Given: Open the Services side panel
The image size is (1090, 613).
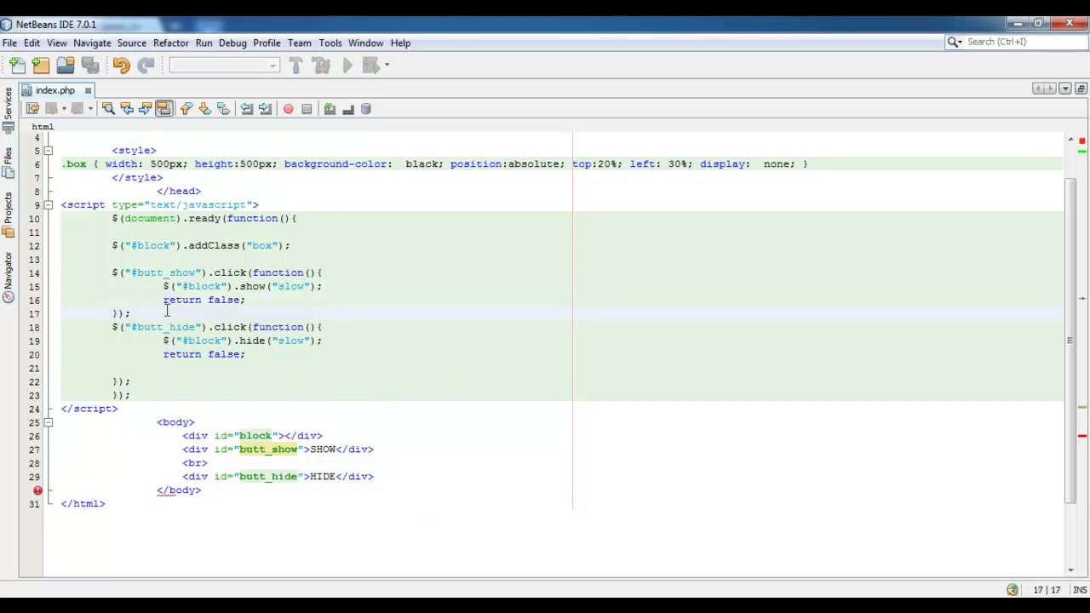Looking at the screenshot, I should [9, 110].
